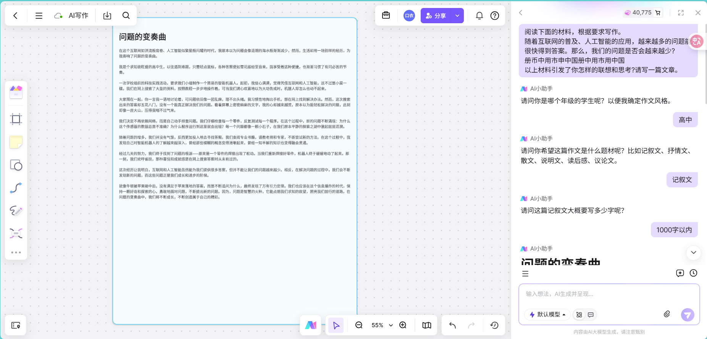Screen dimensions: 707x339
Task: Click the 分享 share button
Action: click(436, 16)
